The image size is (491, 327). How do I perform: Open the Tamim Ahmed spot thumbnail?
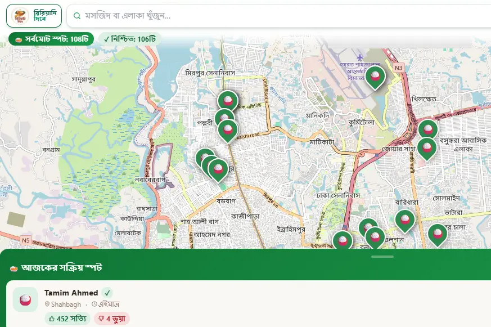click(25, 299)
